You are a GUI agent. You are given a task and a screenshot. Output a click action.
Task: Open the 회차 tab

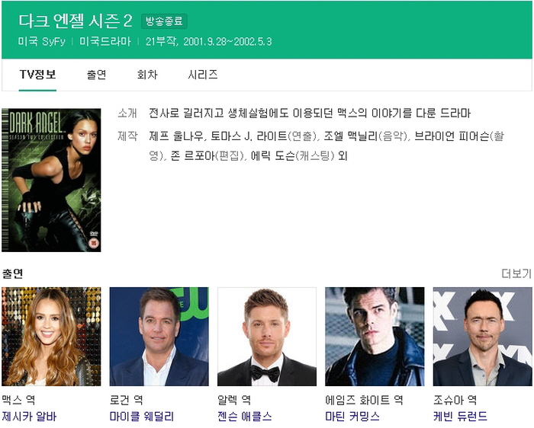pyautogui.click(x=147, y=75)
